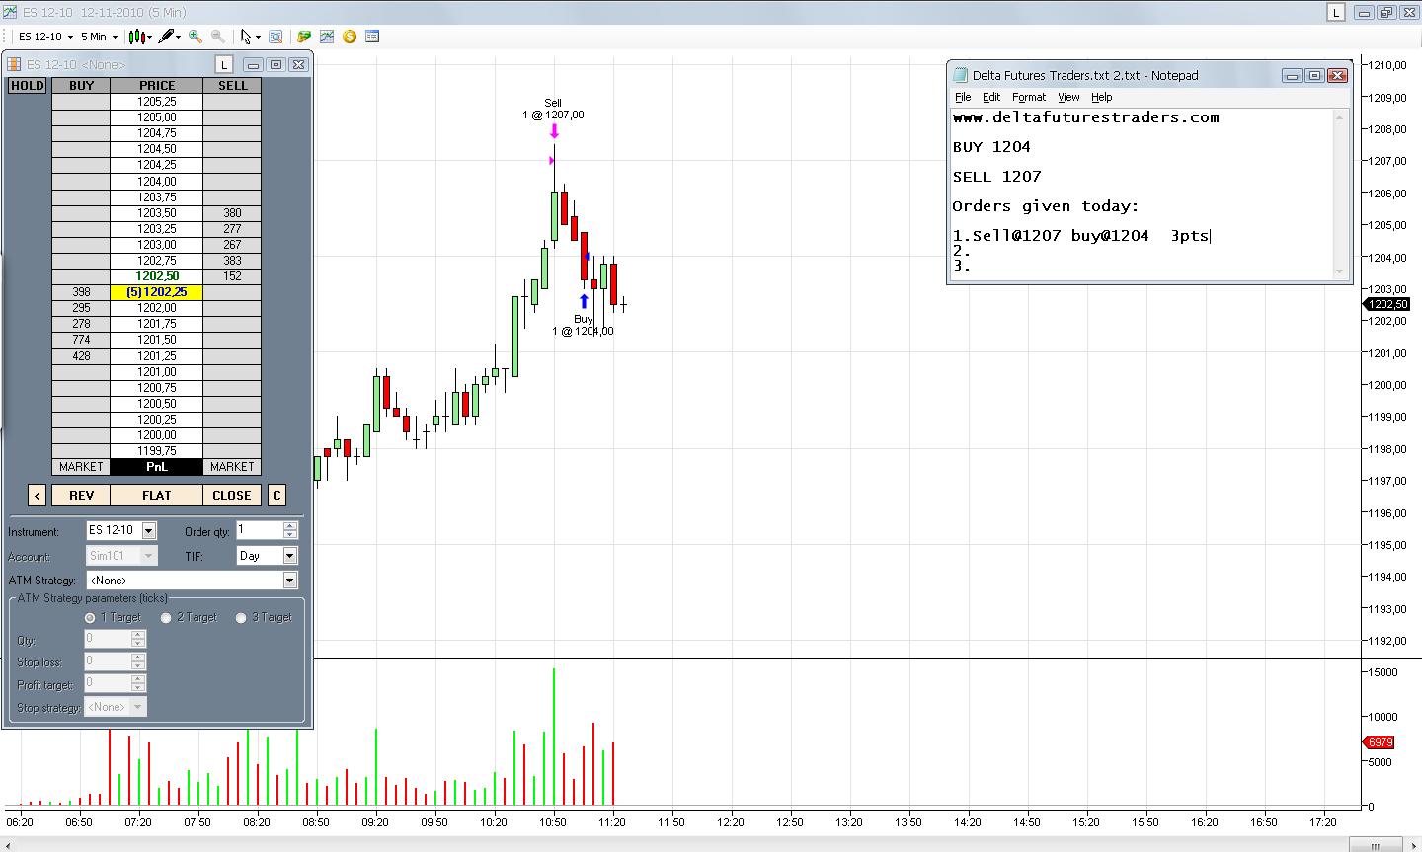Select the 3 Target radio button
1422x852 pixels.
pyautogui.click(x=241, y=617)
